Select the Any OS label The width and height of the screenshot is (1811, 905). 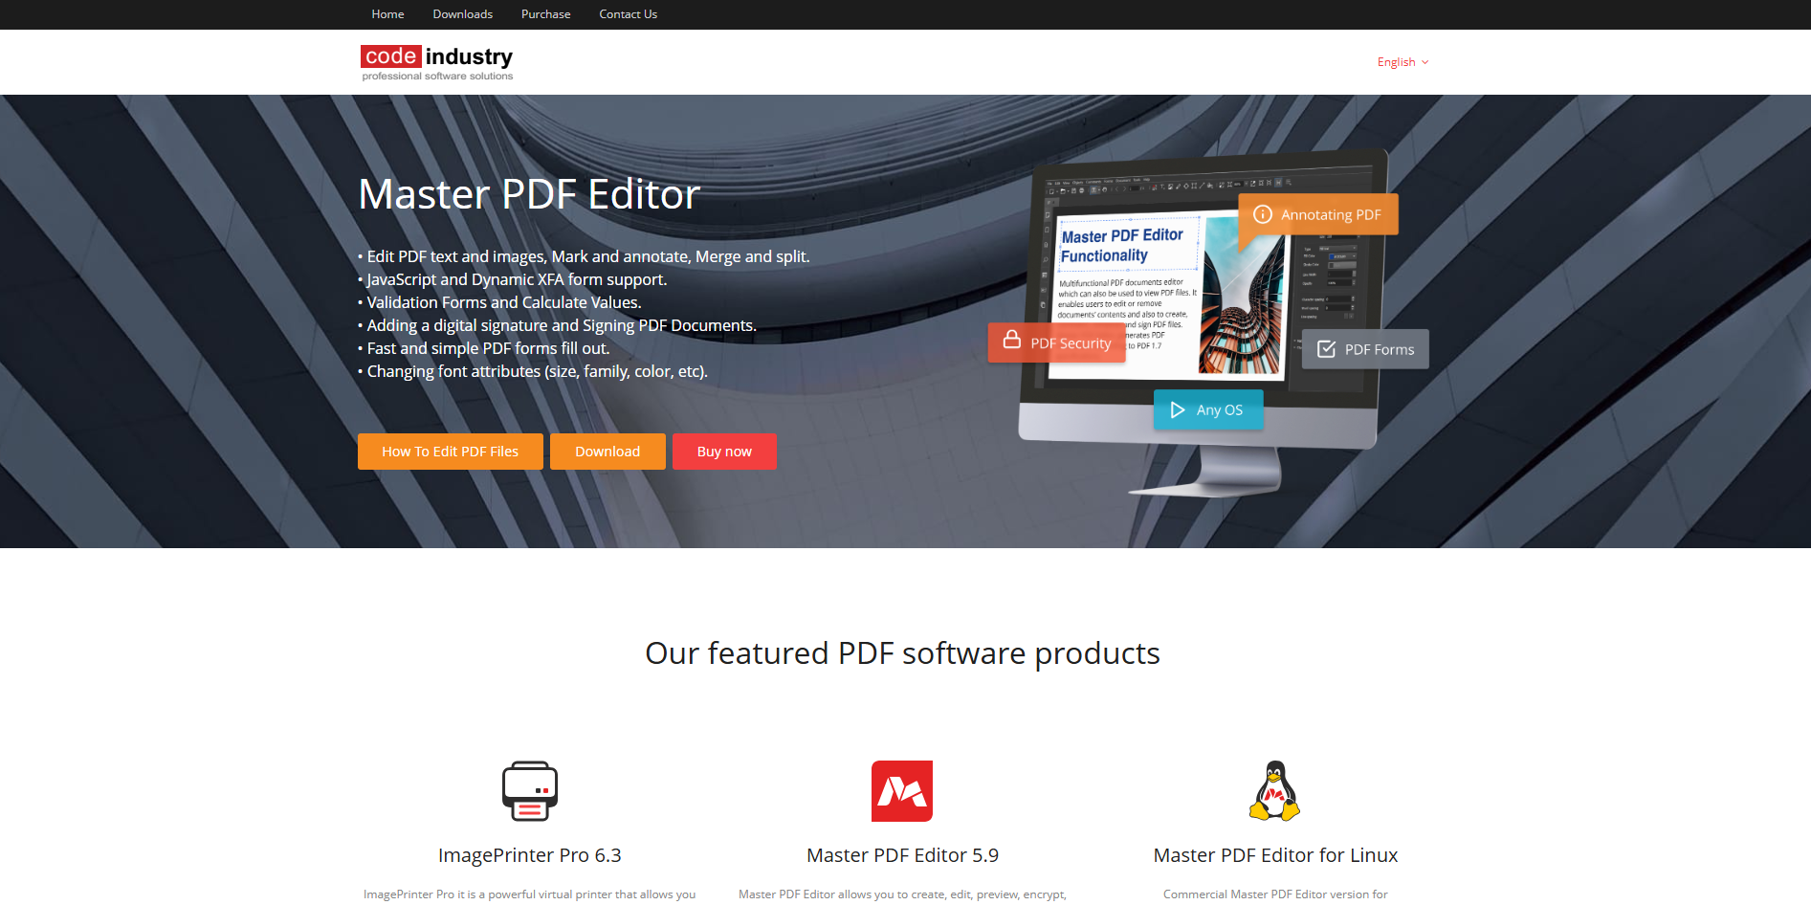coord(1219,410)
